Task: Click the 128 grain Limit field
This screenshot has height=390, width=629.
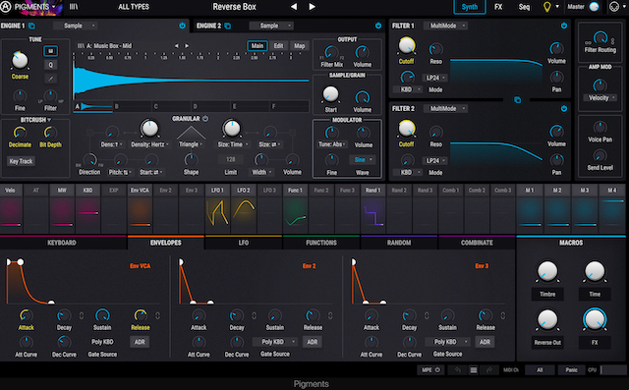Action: click(x=231, y=159)
